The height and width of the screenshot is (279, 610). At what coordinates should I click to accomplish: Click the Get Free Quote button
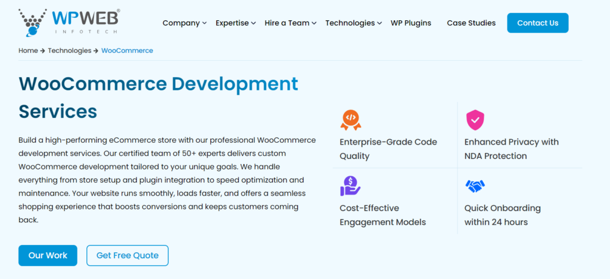127,255
